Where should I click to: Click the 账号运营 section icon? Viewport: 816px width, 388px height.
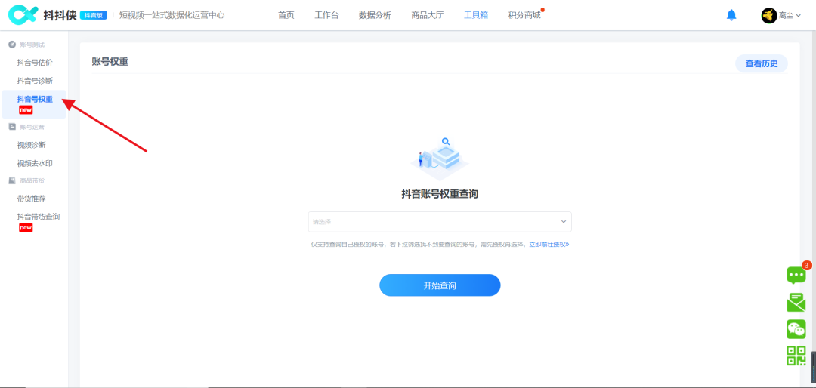(12, 126)
